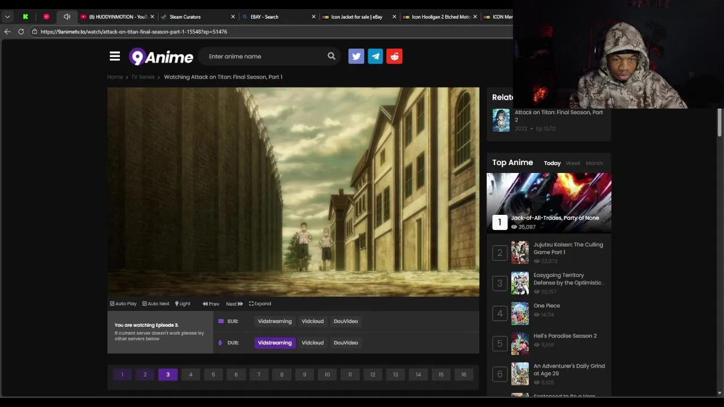This screenshot has height=407, width=724.
Task: Click the speaker audio pinned tab
Action: 67,17
